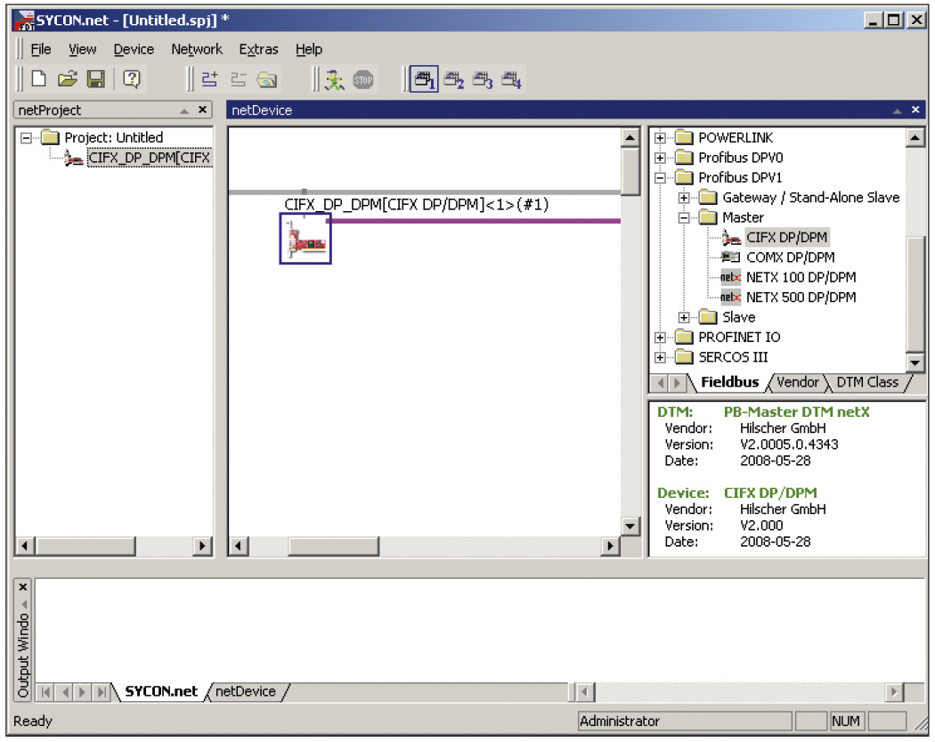Image resolution: width=935 pixels, height=742 pixels.
Task: Pin the netDevice panel with triangle icon
Action: tap(897, 111)
